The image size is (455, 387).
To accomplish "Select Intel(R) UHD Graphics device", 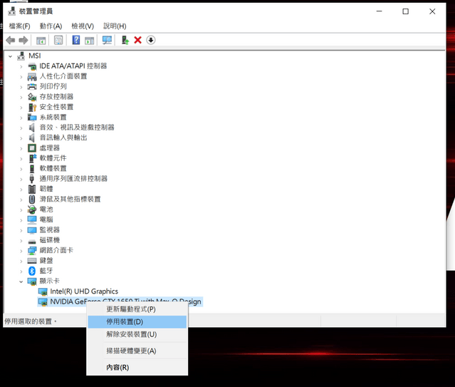I will (84, 291).
